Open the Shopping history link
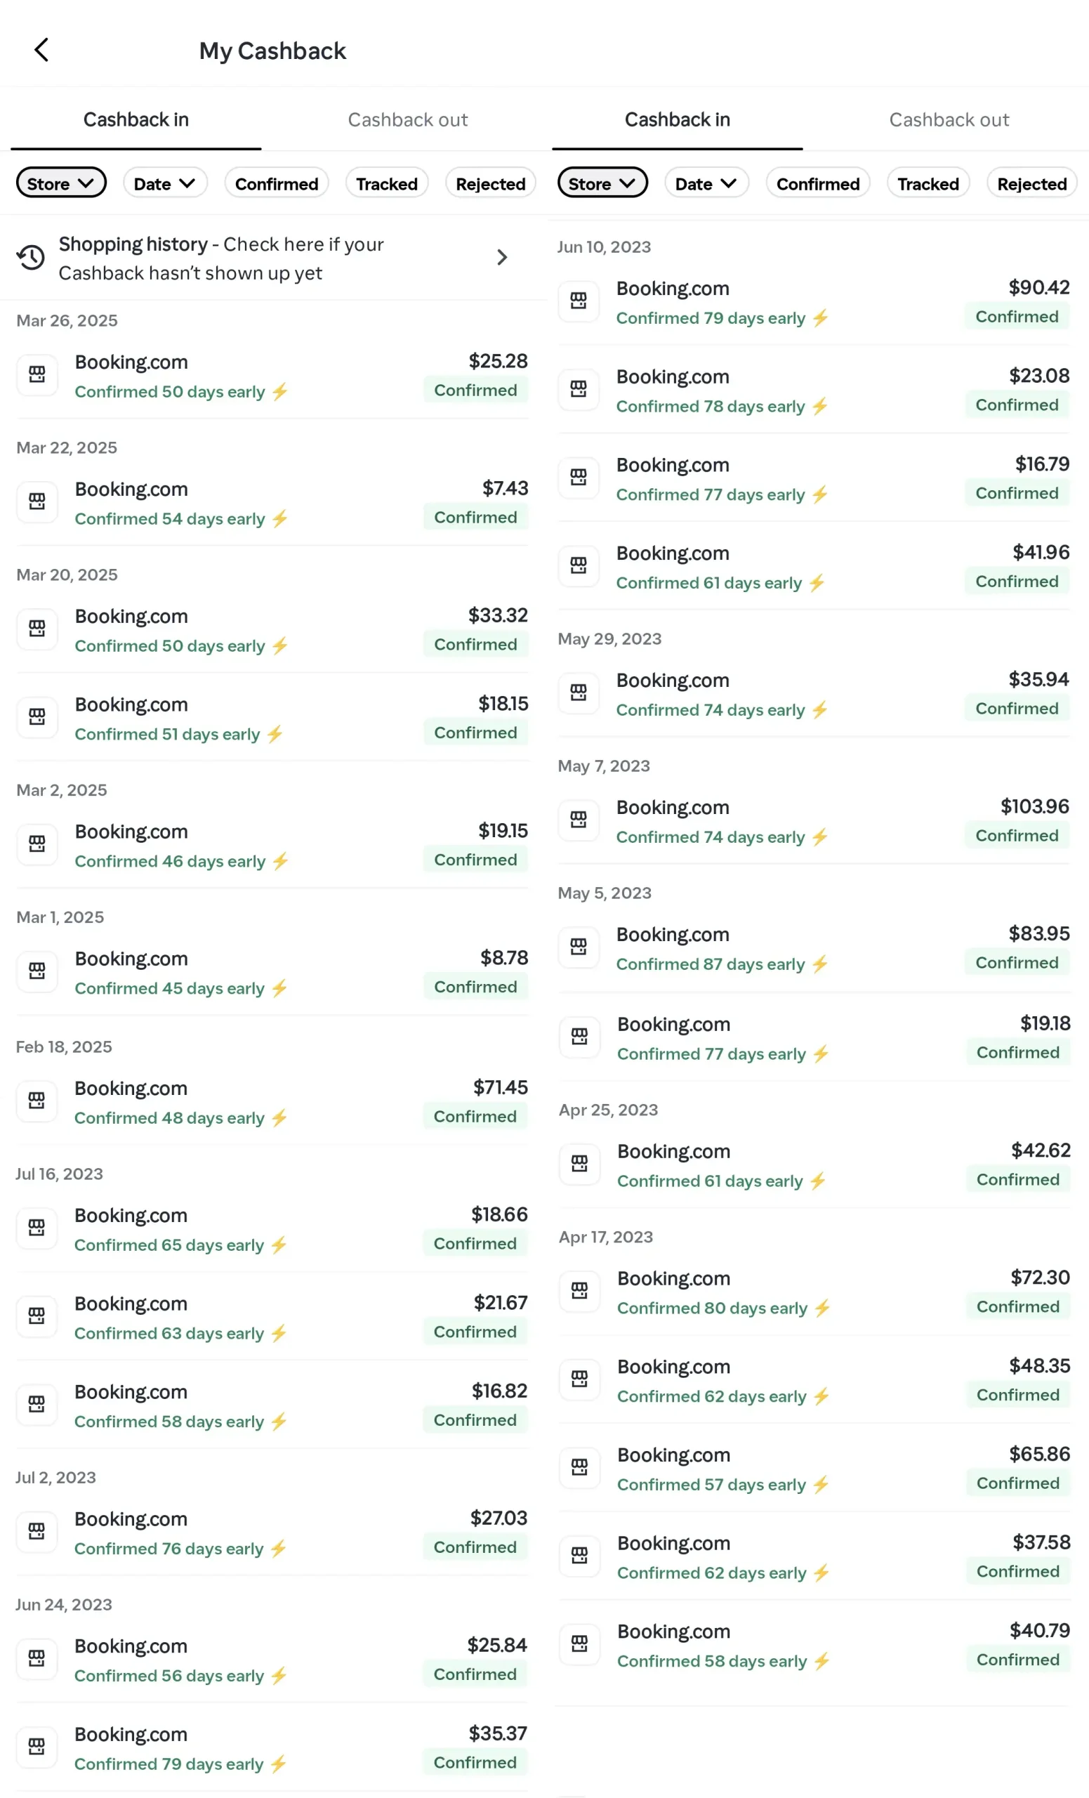 point(221,258)
